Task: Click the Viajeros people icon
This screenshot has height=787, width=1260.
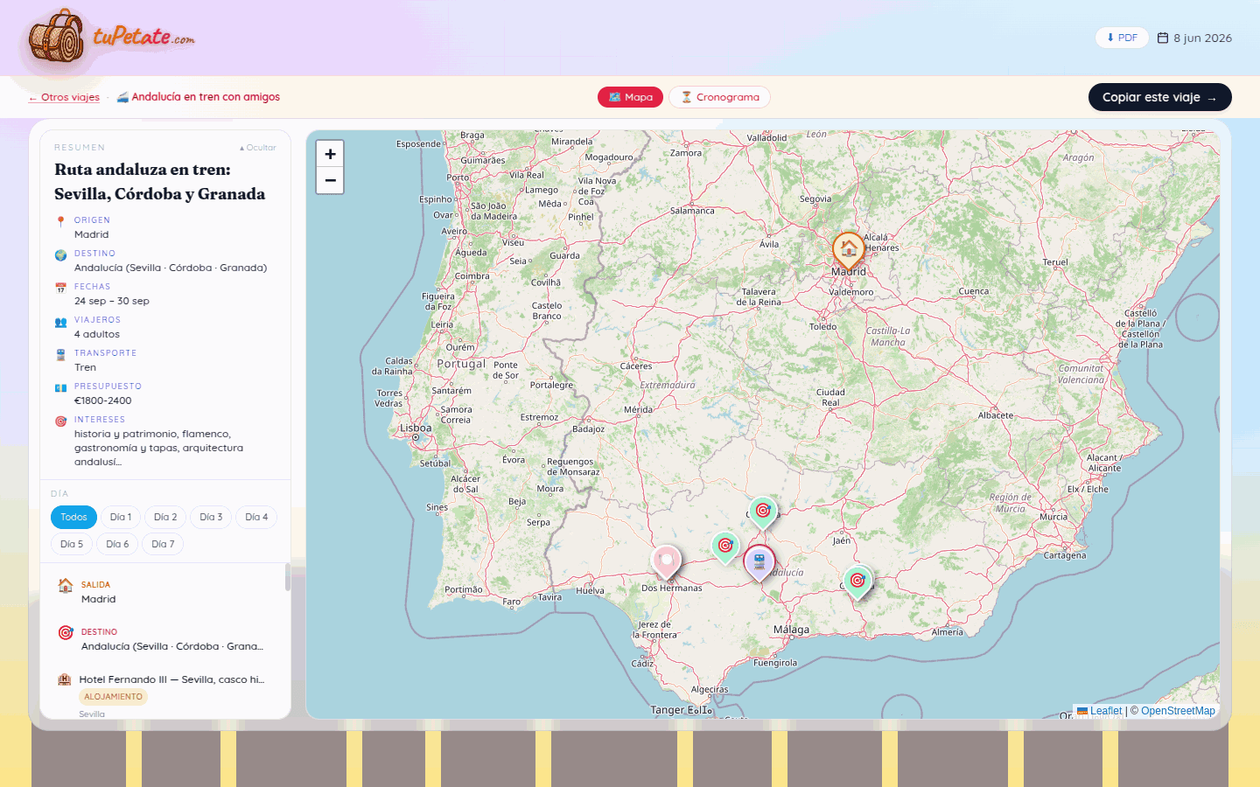Action: click(60, 322)
